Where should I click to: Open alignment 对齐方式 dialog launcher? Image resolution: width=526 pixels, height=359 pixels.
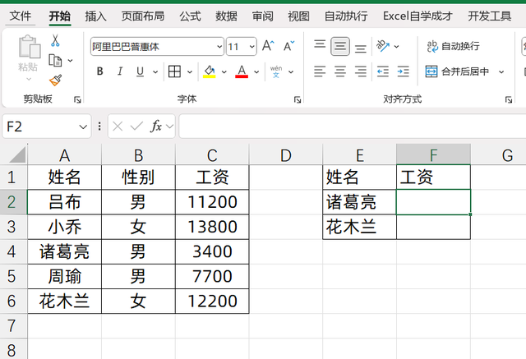pos(509,99)
